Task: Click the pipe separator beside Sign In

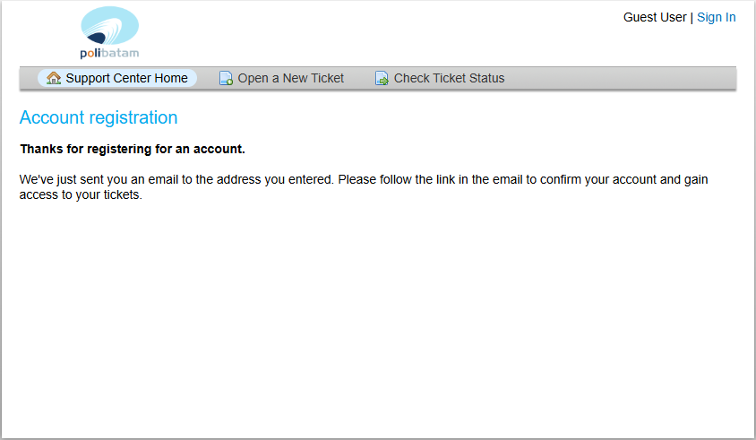Action: point(692,17)
